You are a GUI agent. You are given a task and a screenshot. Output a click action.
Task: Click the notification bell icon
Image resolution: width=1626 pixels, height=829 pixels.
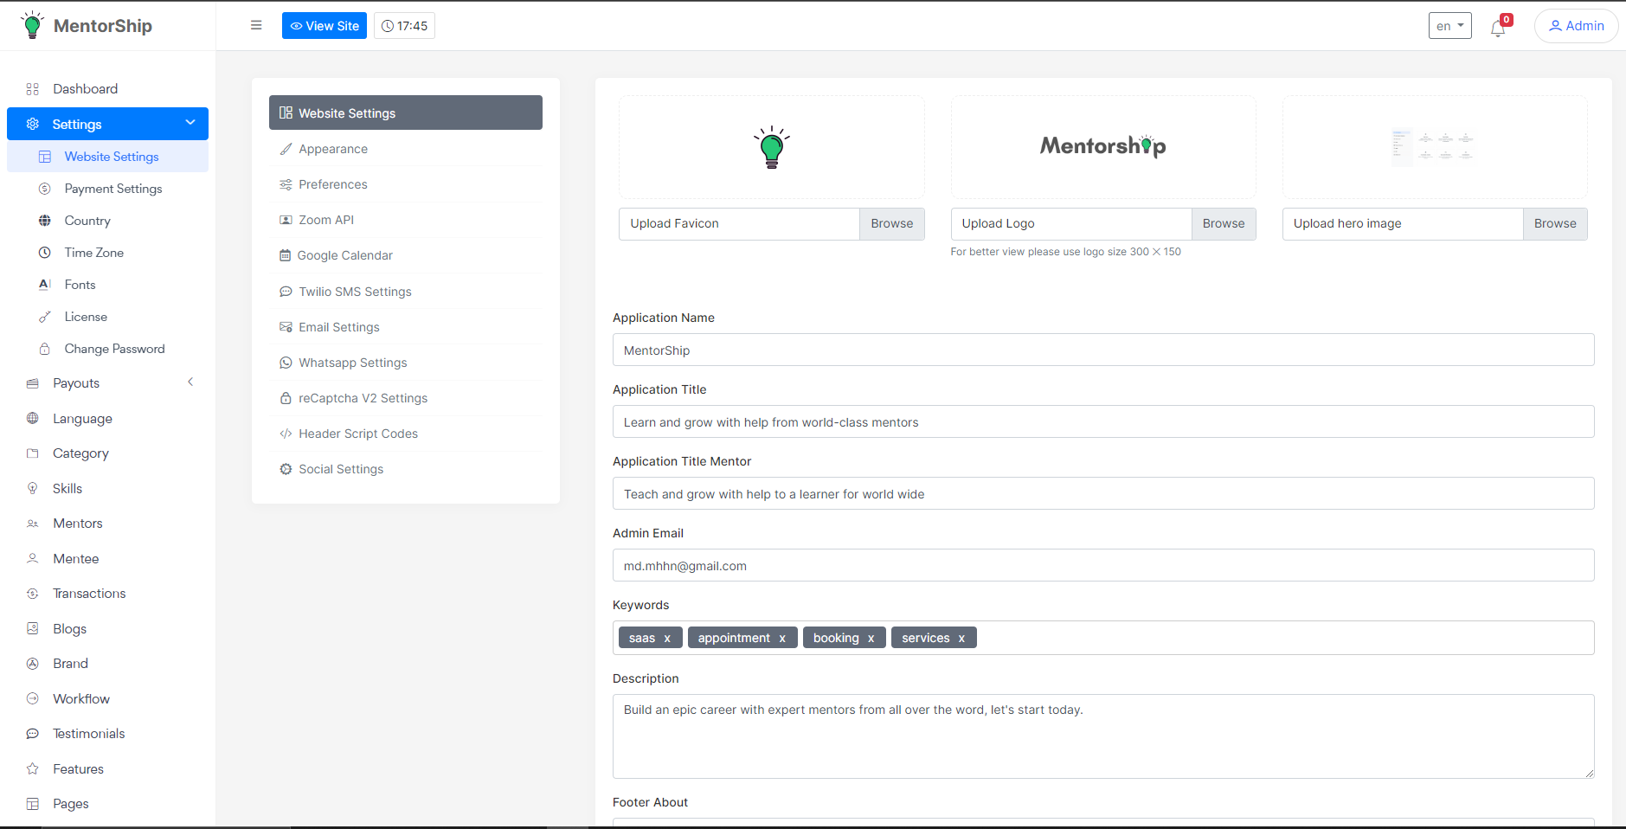point(1498,29)
